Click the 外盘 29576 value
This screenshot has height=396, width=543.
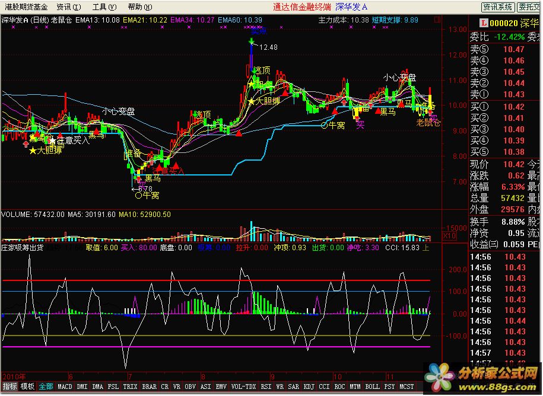pos(513,210)
